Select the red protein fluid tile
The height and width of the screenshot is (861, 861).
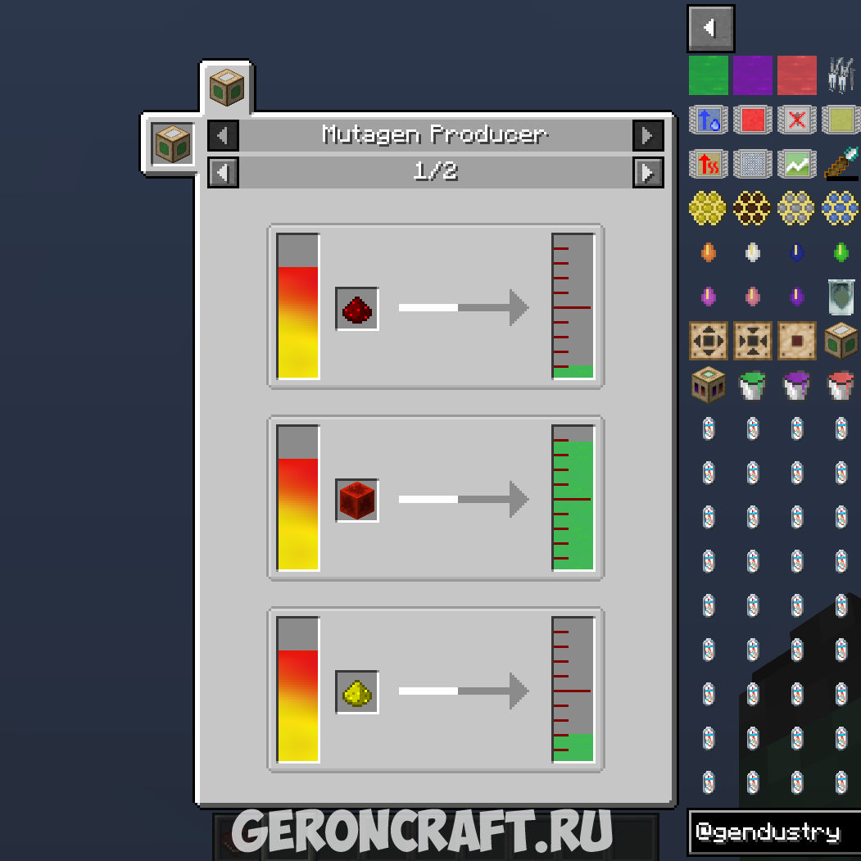(x=797, y=75)
